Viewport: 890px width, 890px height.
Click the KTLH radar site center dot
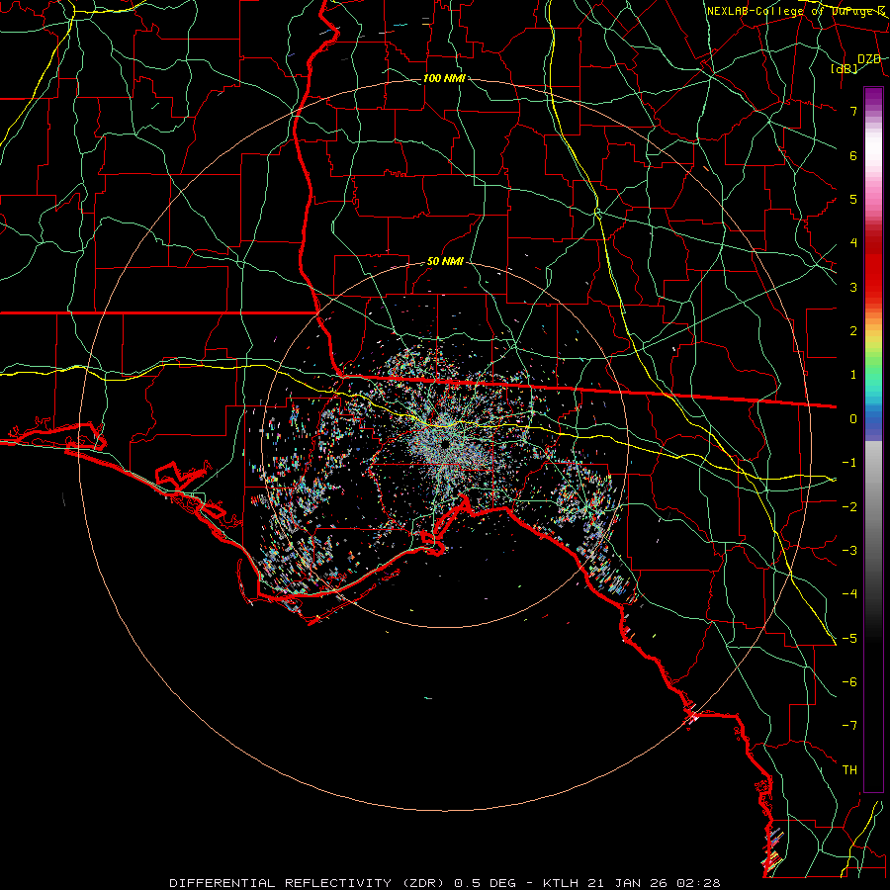tap(444, 444)
